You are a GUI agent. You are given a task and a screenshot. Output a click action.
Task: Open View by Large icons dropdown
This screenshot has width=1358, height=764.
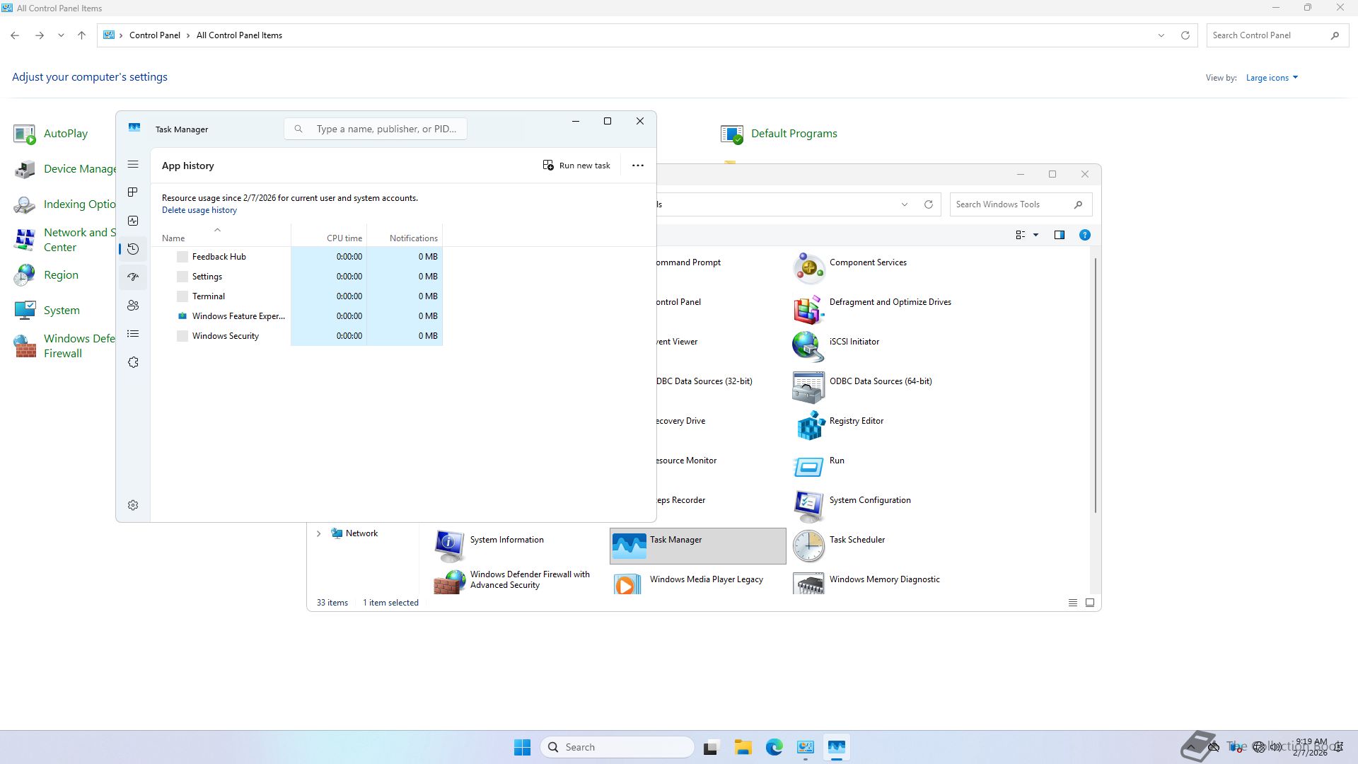coord(1272,78)
